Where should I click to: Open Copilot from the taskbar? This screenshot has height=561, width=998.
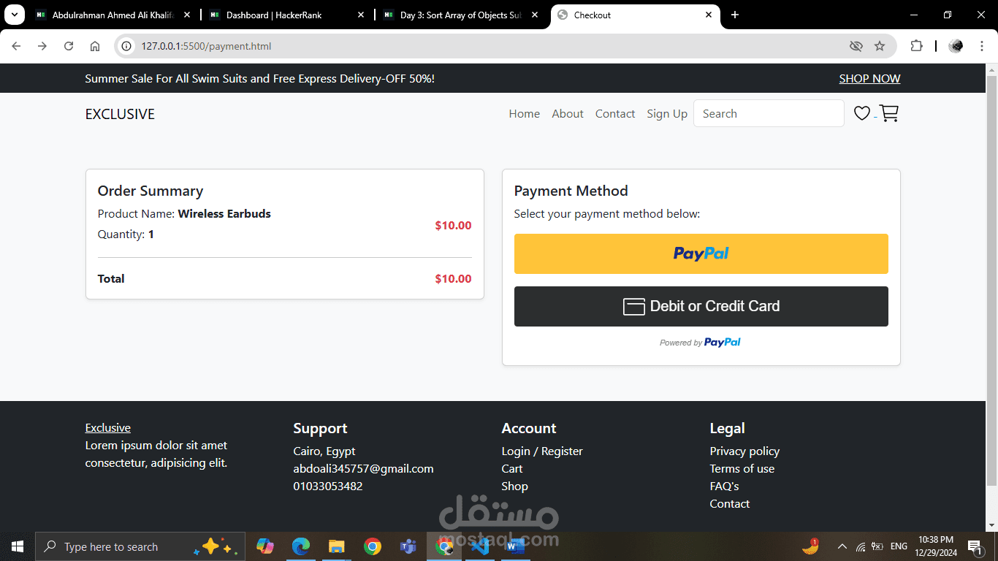point(264,546)
